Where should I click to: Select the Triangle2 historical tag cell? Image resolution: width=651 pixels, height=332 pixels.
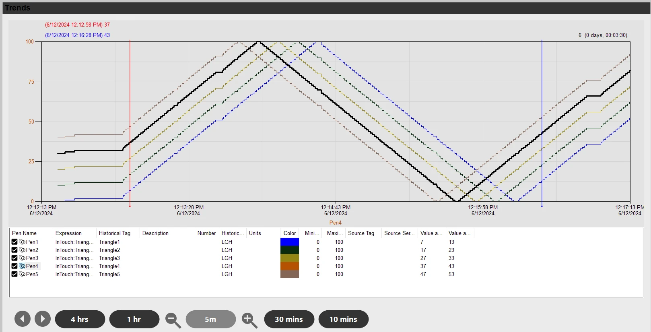tap(109, 250)
